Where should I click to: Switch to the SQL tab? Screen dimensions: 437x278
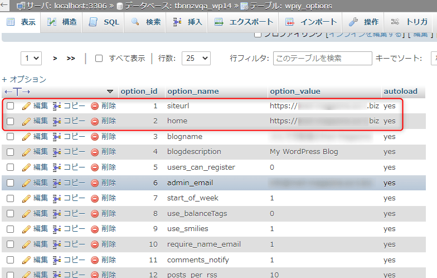(104, 22)
